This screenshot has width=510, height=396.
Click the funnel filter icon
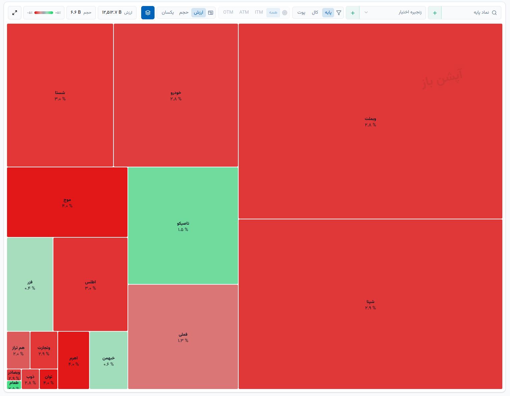click(339, 13)
